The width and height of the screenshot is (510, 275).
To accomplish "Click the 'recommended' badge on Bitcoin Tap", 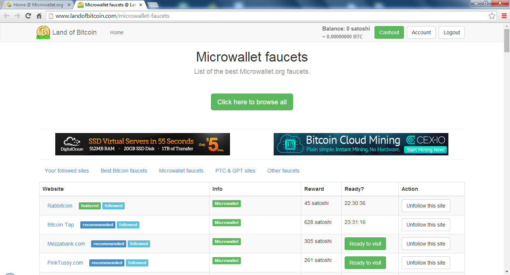I will [98, 225].
